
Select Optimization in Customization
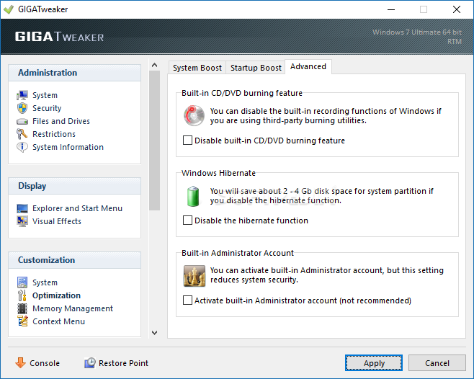coord(56,295)
